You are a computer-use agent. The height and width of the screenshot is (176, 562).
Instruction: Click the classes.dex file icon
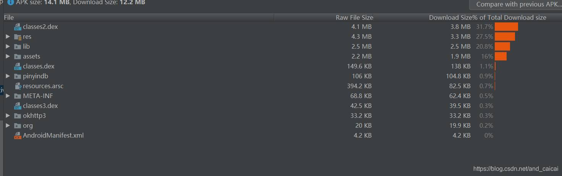coord(18,67)
